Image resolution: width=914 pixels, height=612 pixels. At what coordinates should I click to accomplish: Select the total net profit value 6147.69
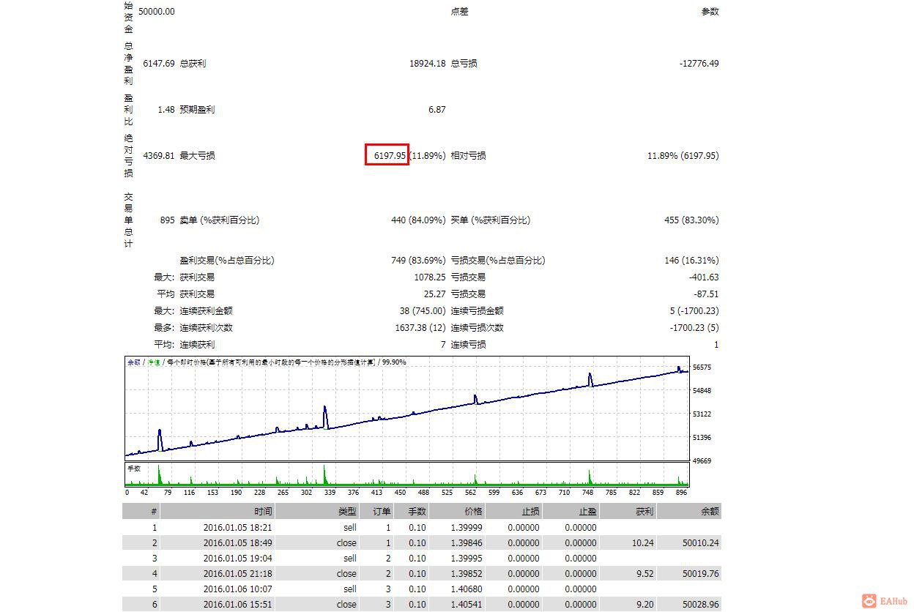coord(158,64)
